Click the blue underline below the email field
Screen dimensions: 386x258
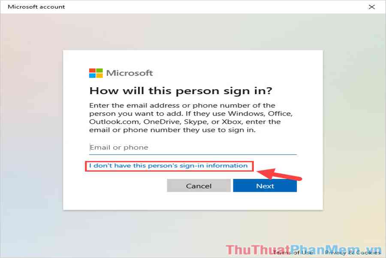pyautogui.click(x=193, y=154)
